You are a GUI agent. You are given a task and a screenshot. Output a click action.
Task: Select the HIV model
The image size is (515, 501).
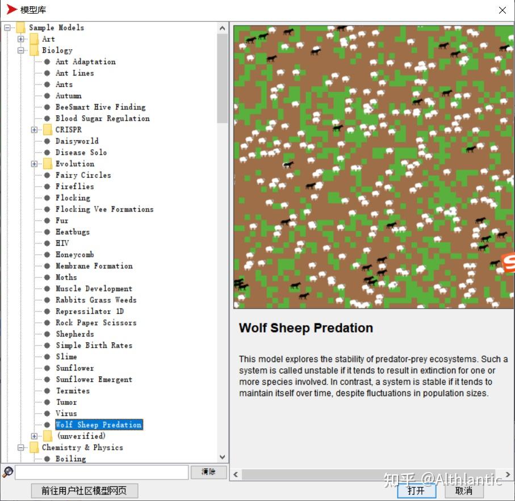click(62, 243)
